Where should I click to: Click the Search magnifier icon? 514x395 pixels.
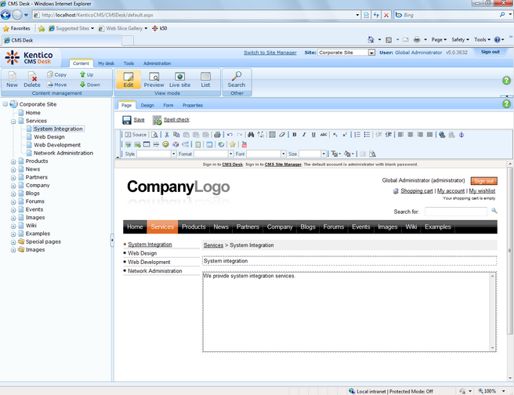[236, 78]
